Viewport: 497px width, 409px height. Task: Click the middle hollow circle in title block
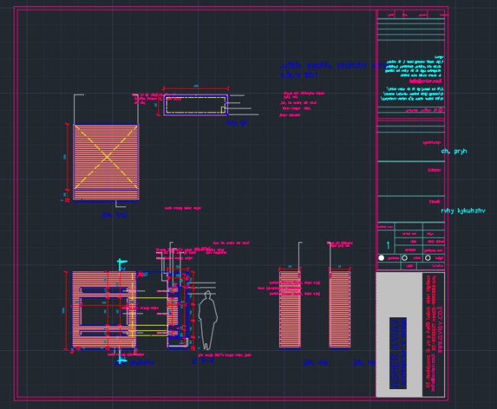404,258
